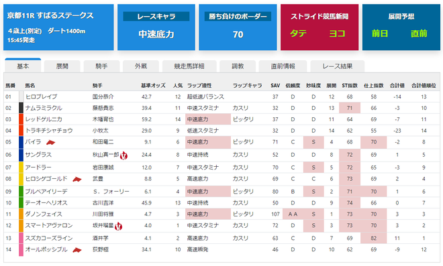
Task: Click the red hat icon beside オールポッシブル
Action: coord(77,250)
